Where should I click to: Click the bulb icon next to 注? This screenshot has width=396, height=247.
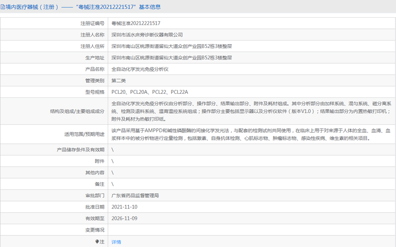pyautogui.click(x=97, y=242)
